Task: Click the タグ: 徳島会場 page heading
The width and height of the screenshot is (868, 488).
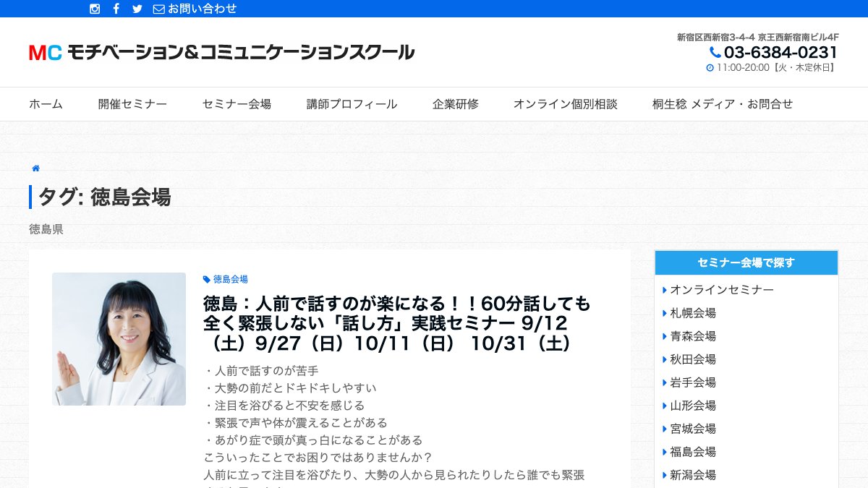Action: pos(104,197)
